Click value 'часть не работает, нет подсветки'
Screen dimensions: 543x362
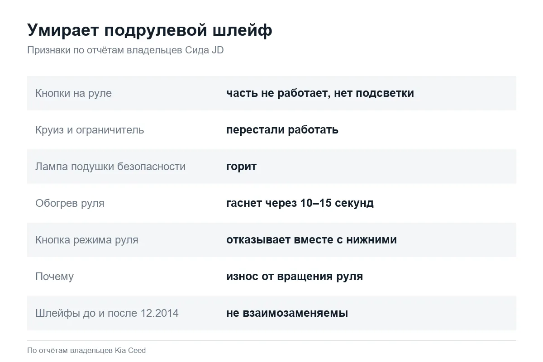point(320,93)
